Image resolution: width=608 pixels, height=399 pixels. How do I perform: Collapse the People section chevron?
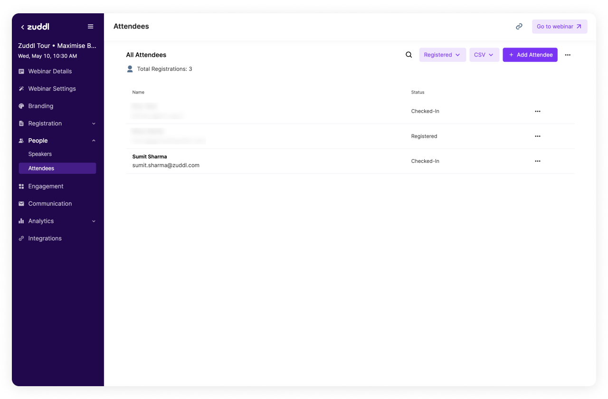(94, 141)
